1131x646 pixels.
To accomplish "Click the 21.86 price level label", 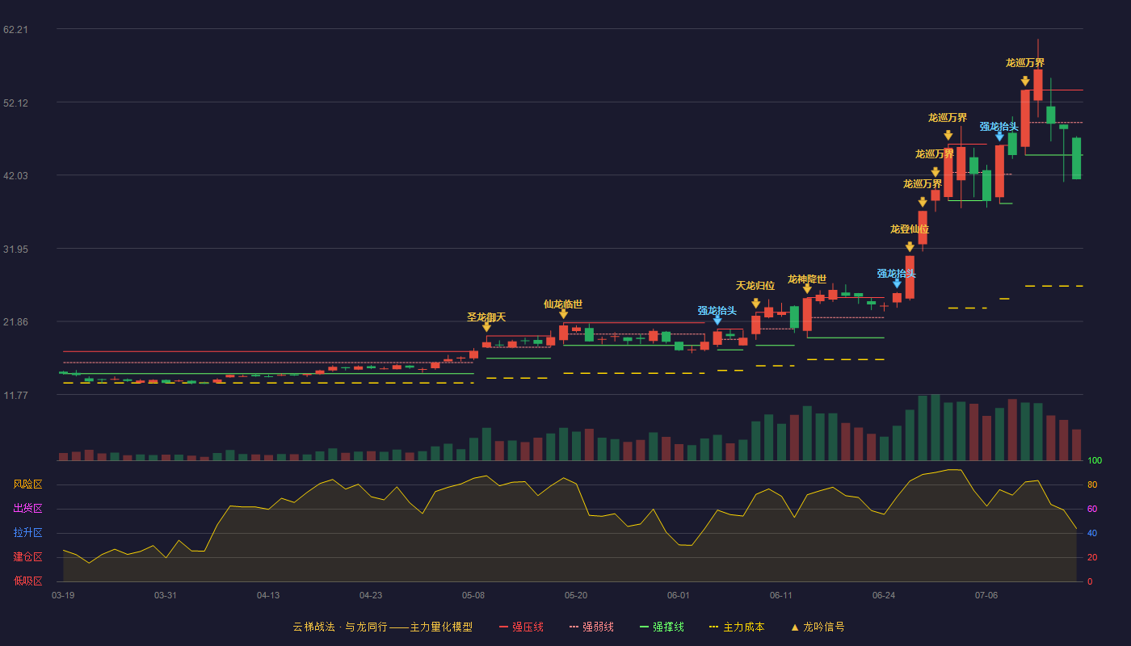I will 16,322.
